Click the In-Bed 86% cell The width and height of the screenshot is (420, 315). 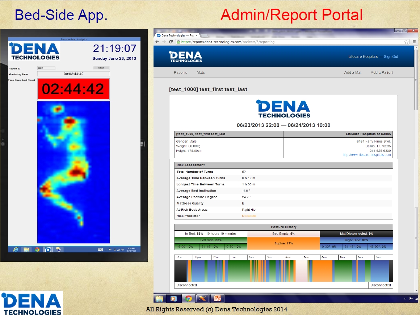pos(211,234)
